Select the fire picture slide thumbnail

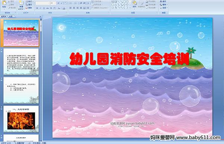click(21, 119)
